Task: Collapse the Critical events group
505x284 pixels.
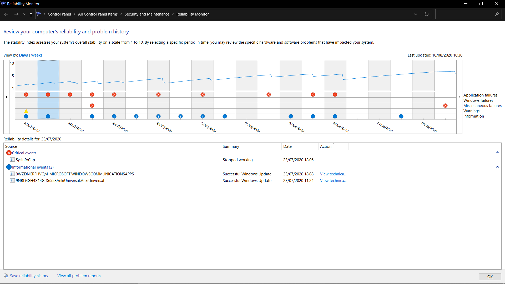Action: (x=497, y=153)
